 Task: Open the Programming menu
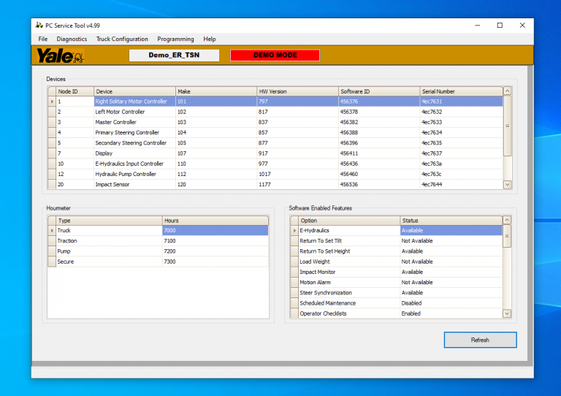pos(175,39)
